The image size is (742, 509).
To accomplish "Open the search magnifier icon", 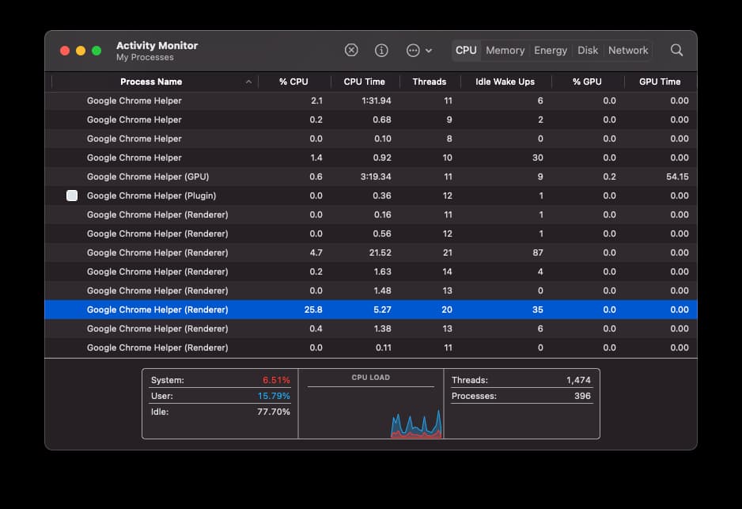I will tap(676, 50).
